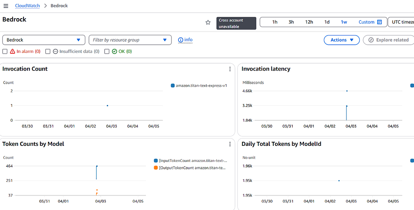Click the green OK checkmark icon
Image resolution: width=414 pixels, height=210 pixels.
pos(114,51)
